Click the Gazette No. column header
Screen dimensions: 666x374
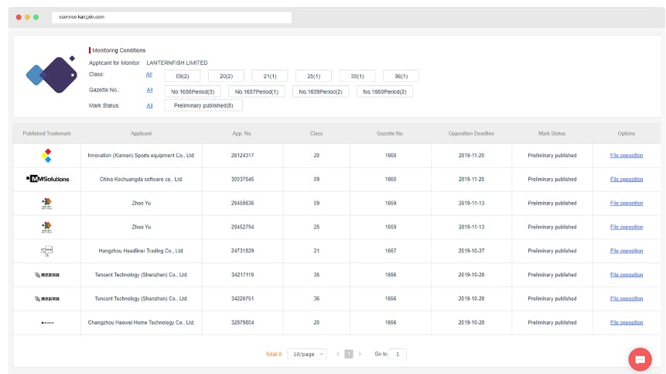(390, 133)
